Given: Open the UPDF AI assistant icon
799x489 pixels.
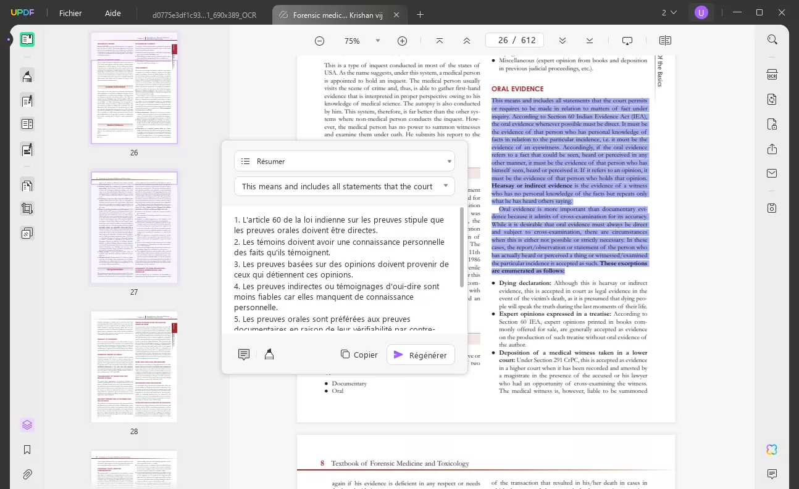Looking at the screenshot, I should (772, 450).
